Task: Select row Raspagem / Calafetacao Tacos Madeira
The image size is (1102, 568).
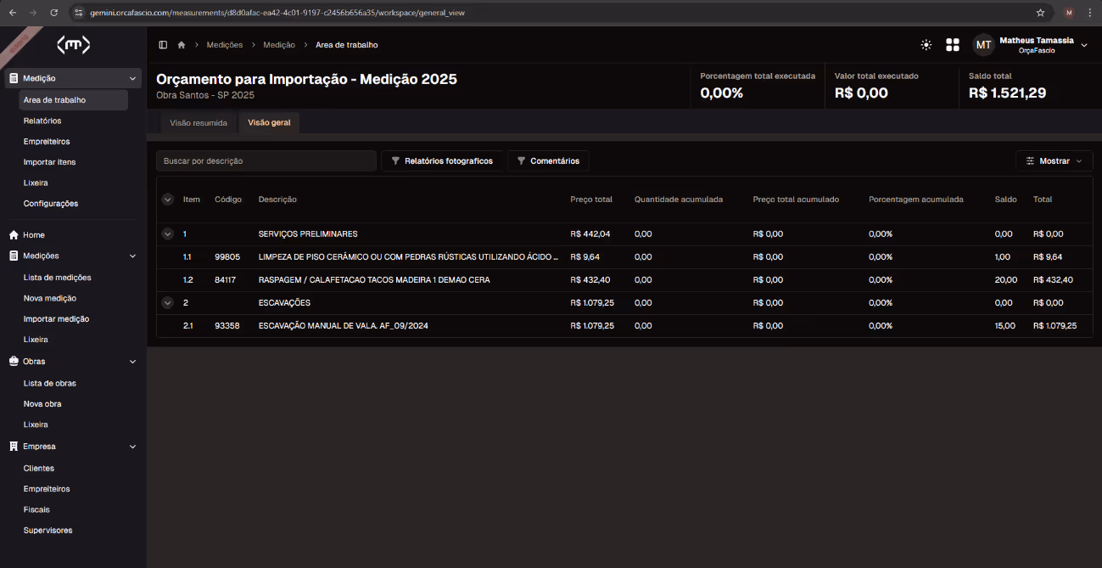Action: pos(624,280)
